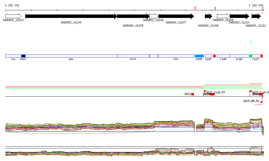The height and width of the screenshot is (161, 269).
Task: Click the trmD gene segment box
Action: (239, 56)
